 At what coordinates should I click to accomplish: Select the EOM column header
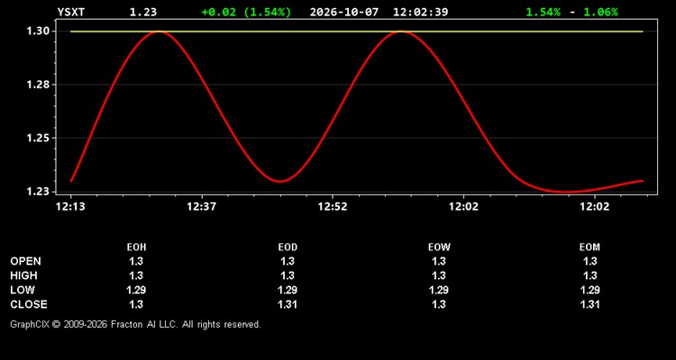(x=589, y=247)
